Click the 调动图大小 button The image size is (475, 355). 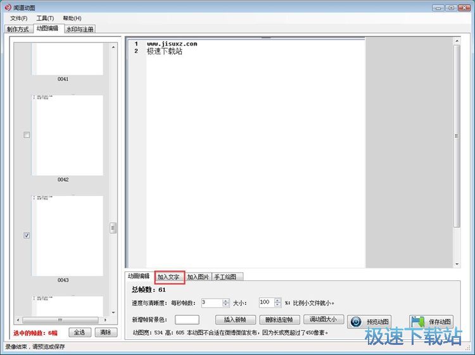tap(324, 320)
